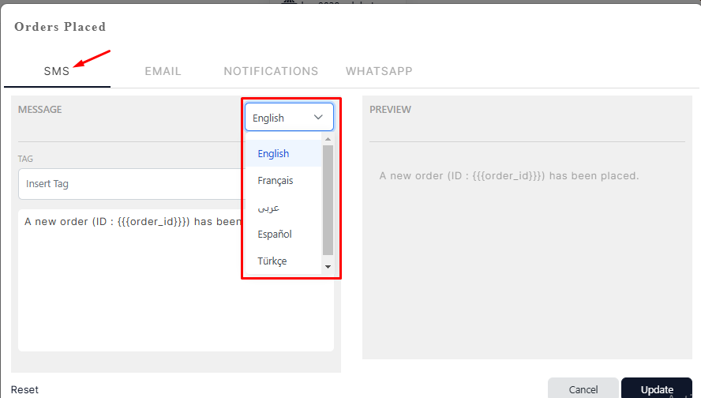Click the Orders Placed dialog title
Viewport: 701px width, 398px height.
pos(60,27)
